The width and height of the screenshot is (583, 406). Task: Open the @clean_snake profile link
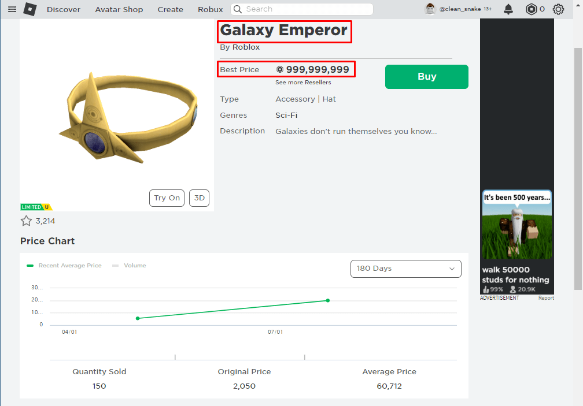coord(460,9)
